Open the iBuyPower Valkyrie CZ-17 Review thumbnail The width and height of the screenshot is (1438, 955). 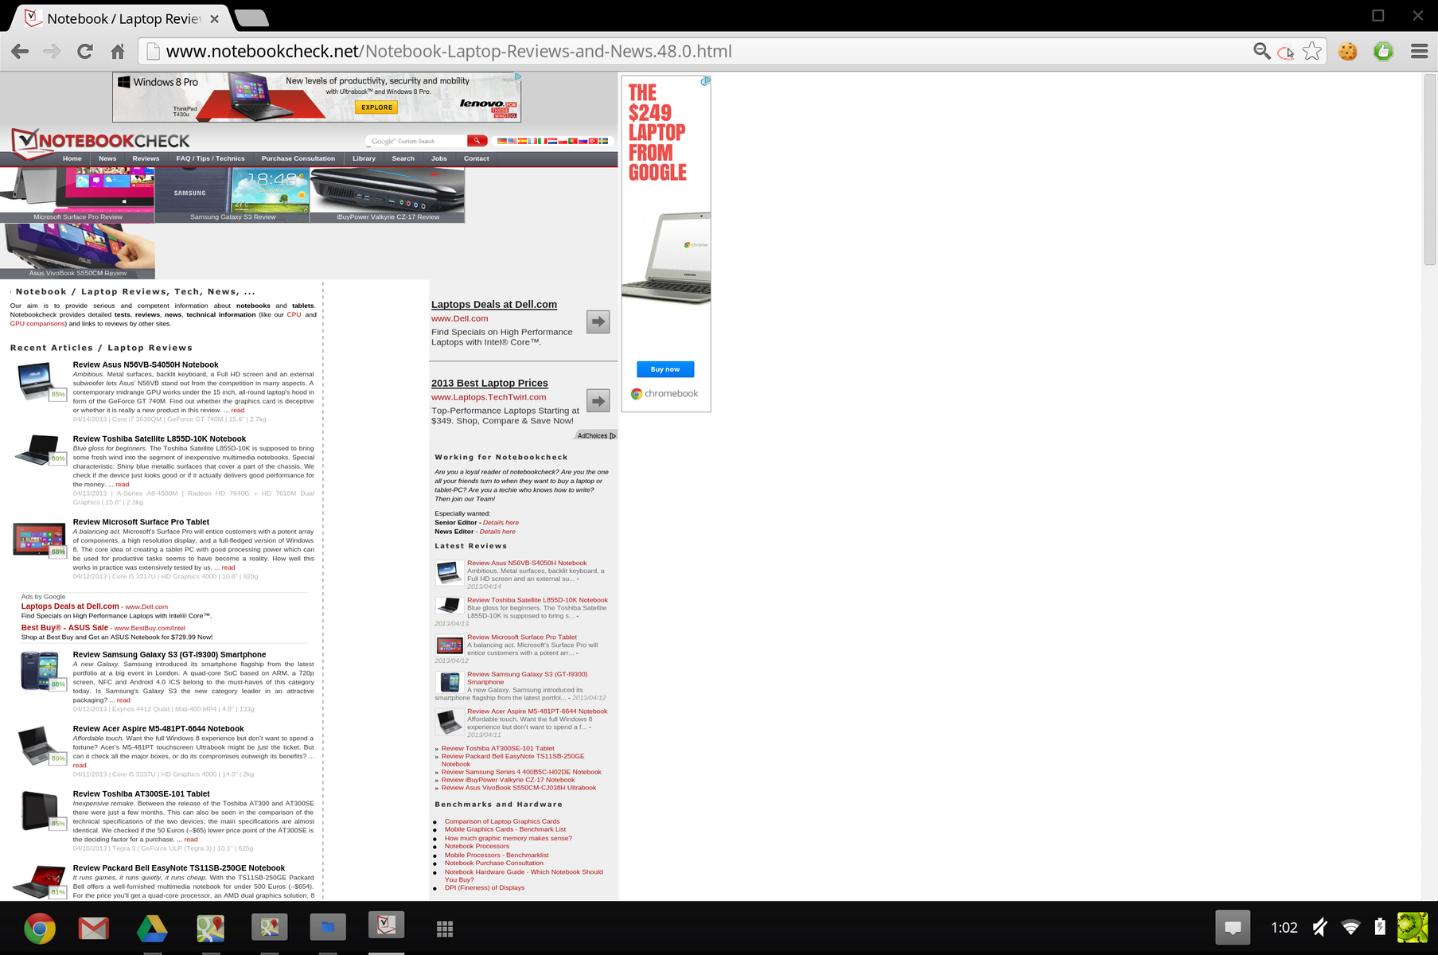(388, 195)
